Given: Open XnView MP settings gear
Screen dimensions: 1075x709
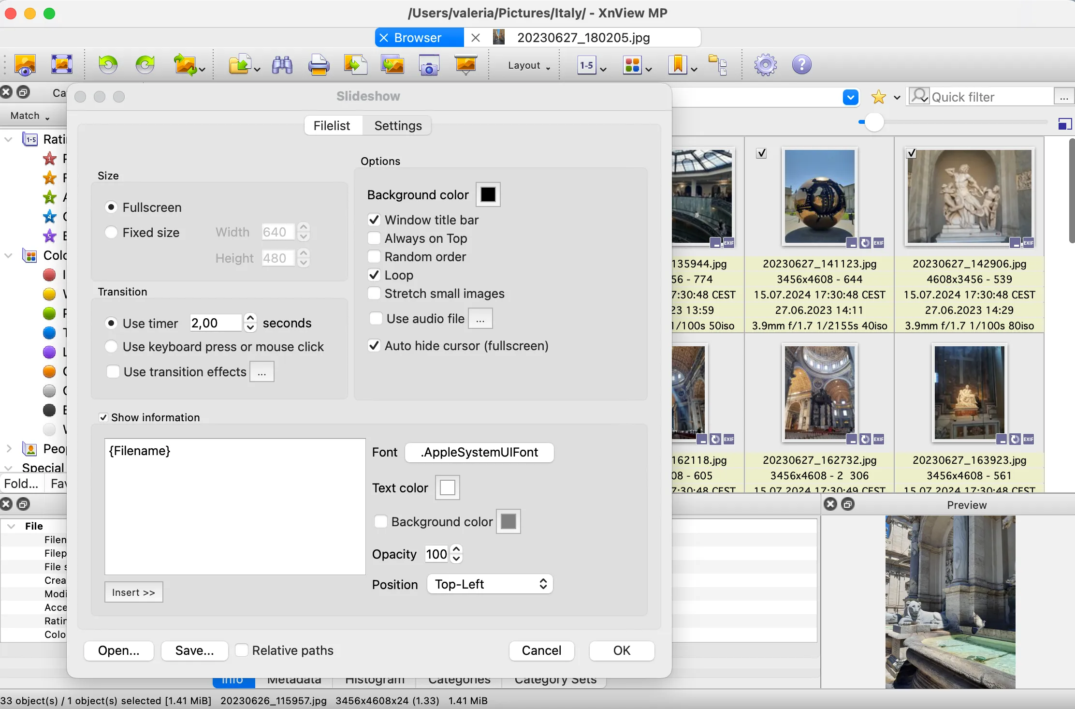Looking at the screenshot, I should [765, 64].
